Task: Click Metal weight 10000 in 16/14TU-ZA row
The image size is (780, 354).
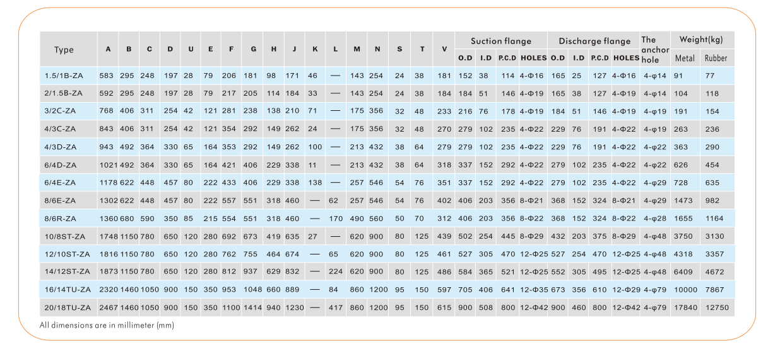Action: pos(685,290)
